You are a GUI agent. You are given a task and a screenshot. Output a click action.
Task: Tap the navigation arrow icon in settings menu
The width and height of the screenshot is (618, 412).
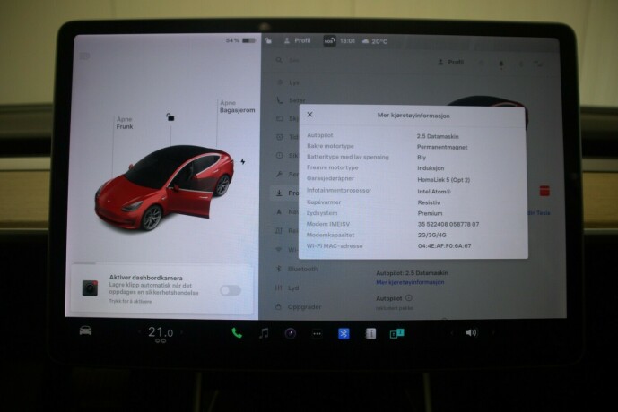[x=279, y=211]
